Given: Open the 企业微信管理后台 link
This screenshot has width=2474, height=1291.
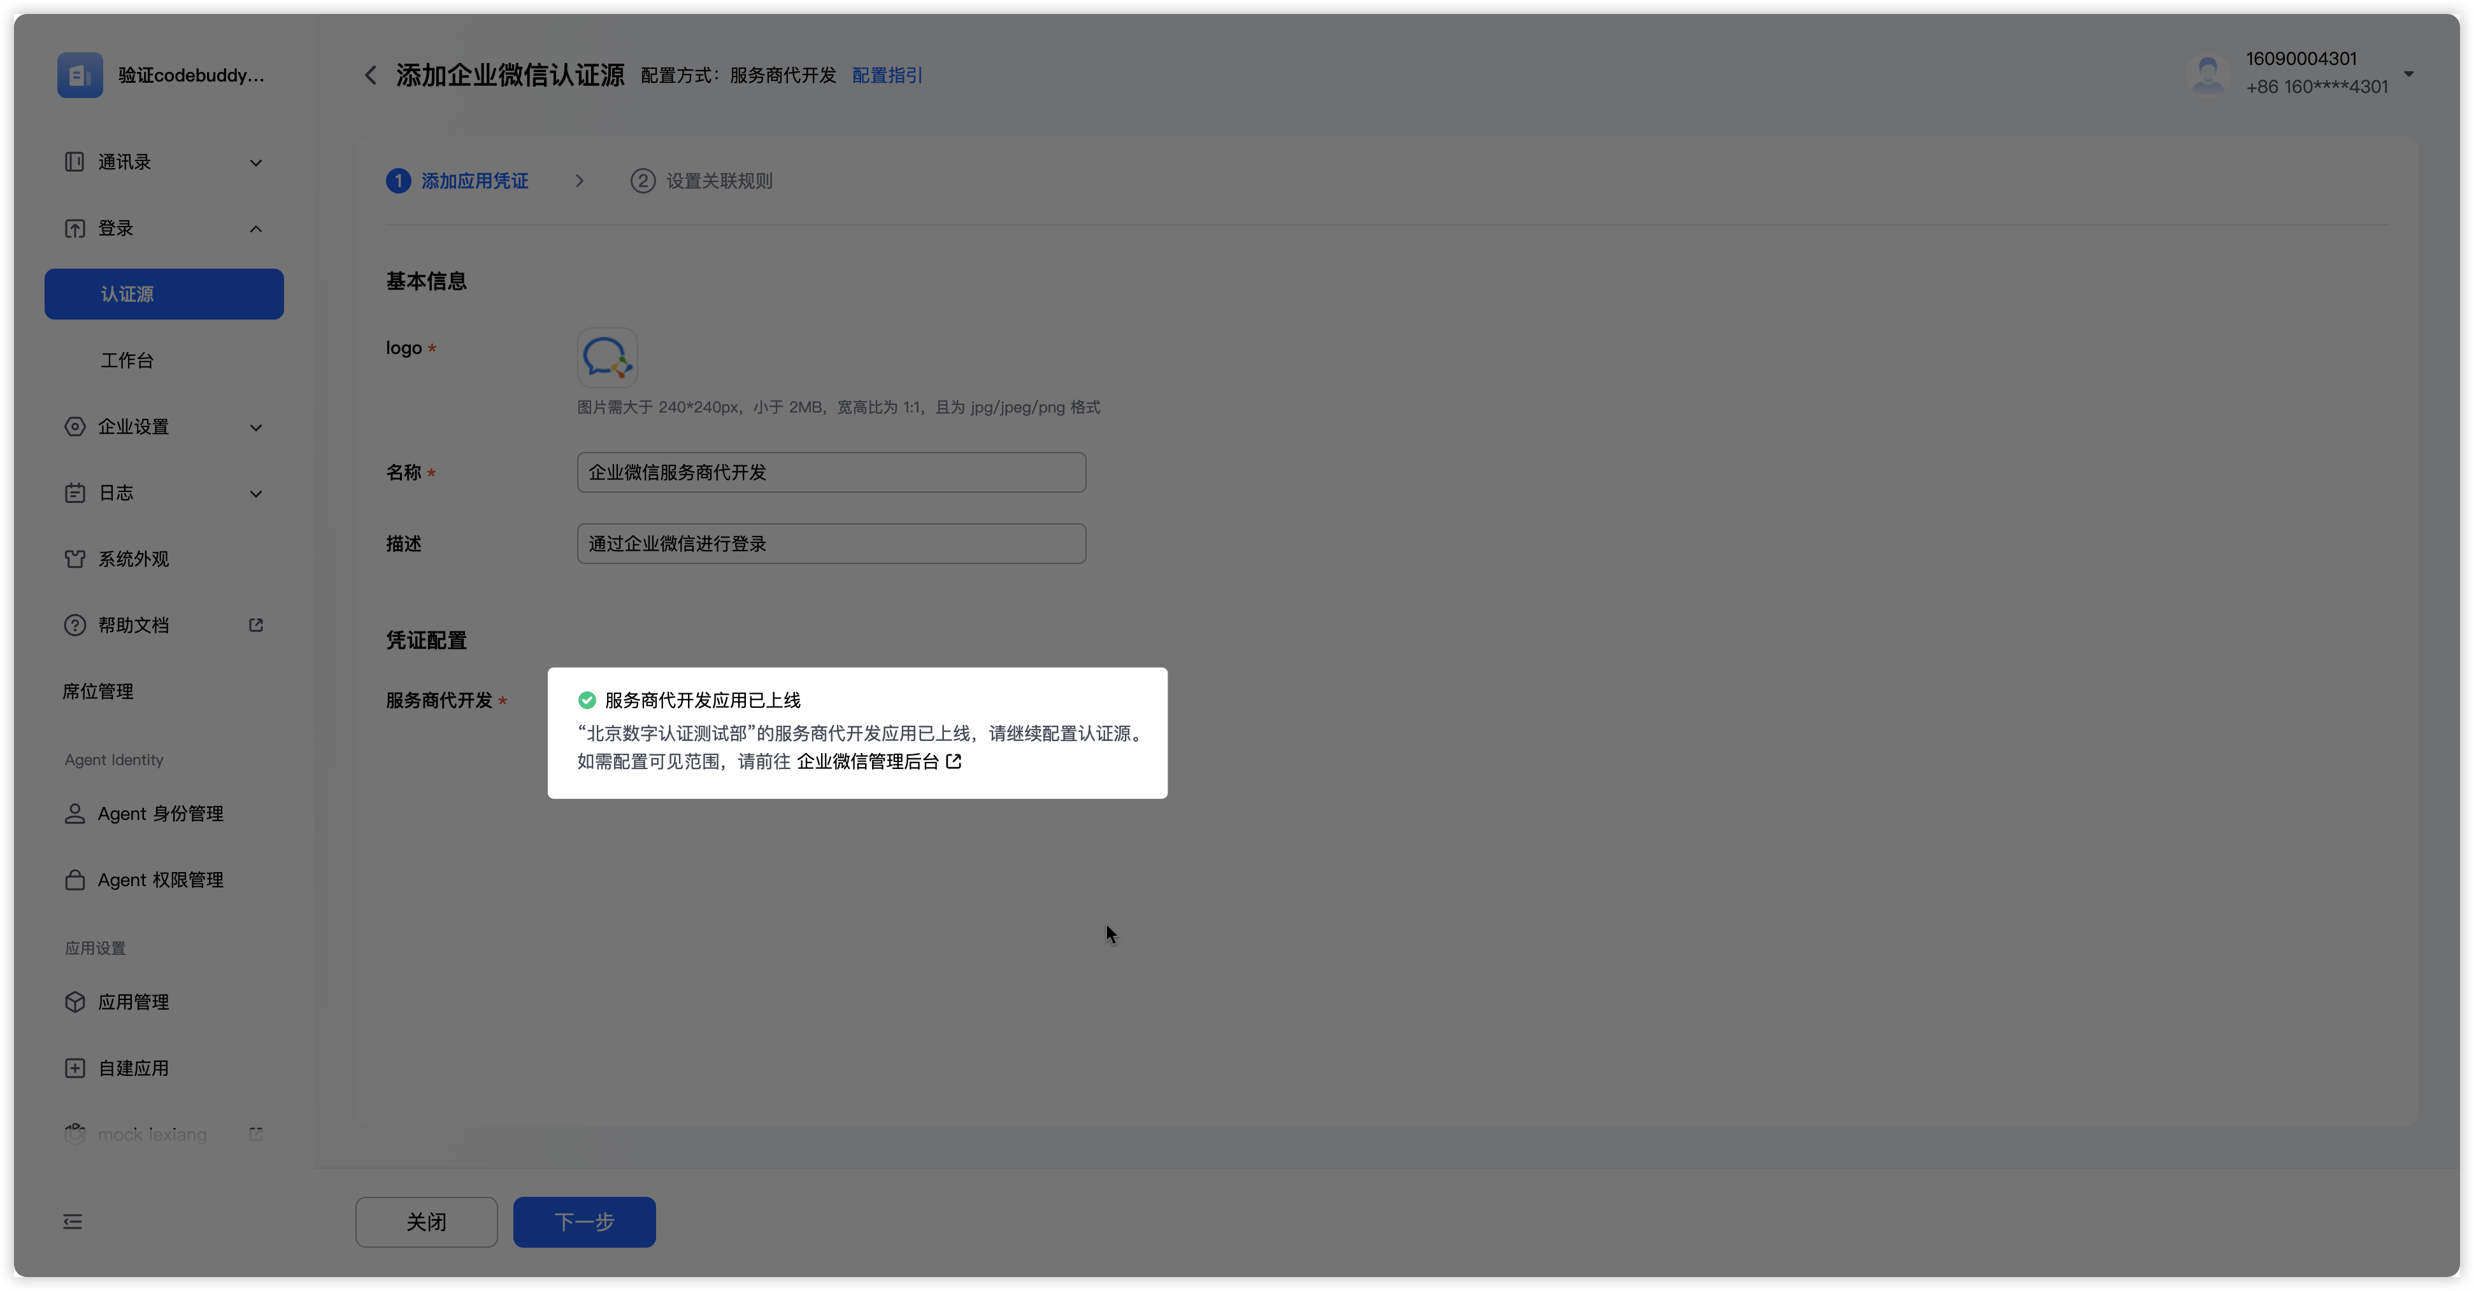Looking at the screenshot, I should 868,761.
